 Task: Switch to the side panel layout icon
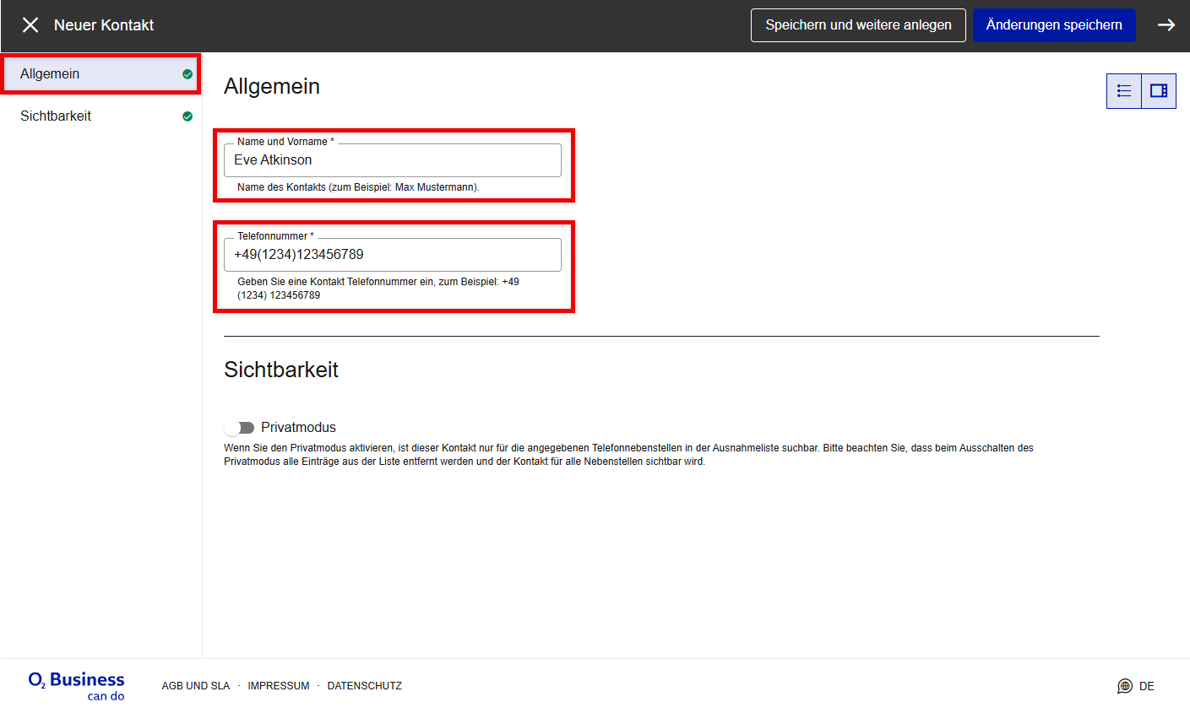point(1159,91)
